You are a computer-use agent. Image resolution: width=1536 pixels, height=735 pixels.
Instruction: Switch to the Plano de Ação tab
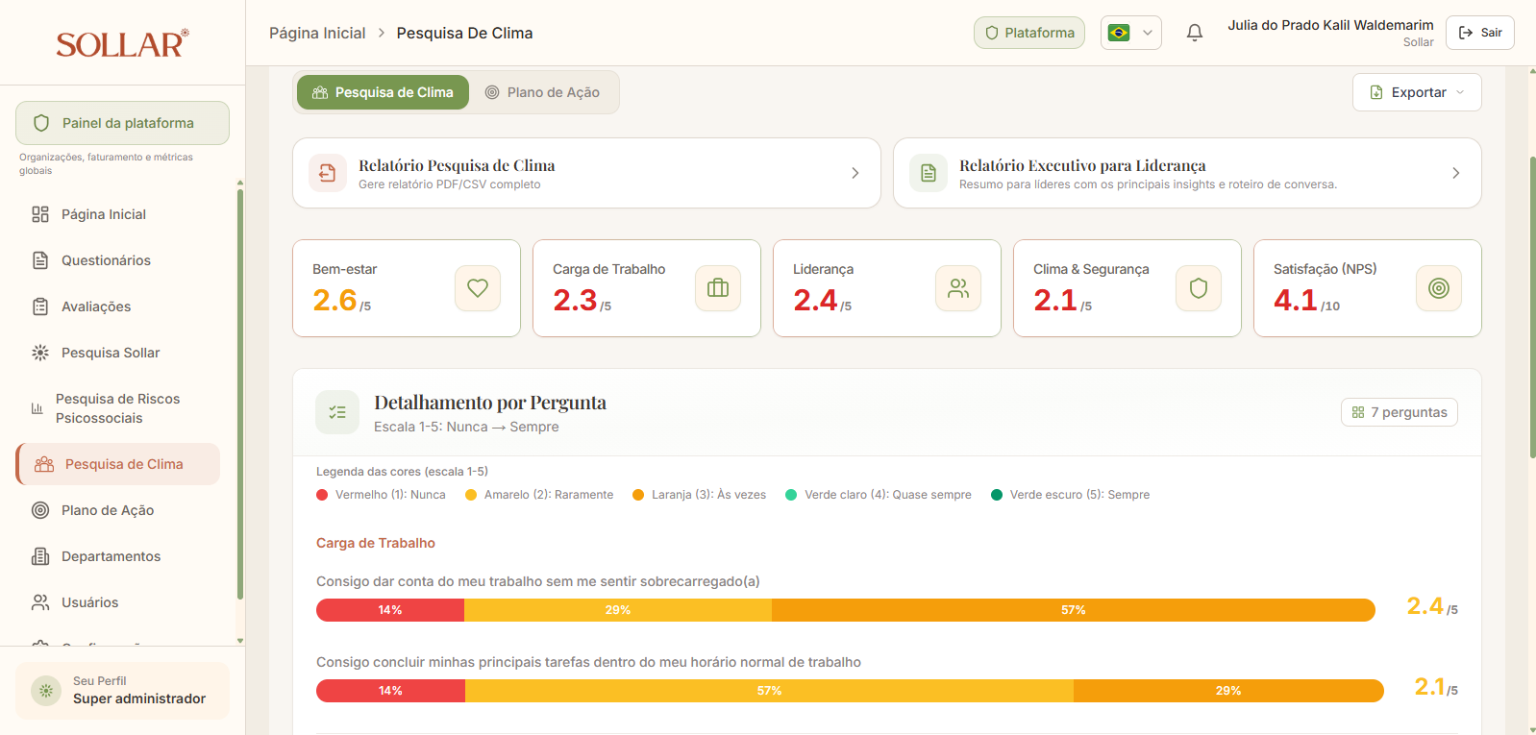543,92
